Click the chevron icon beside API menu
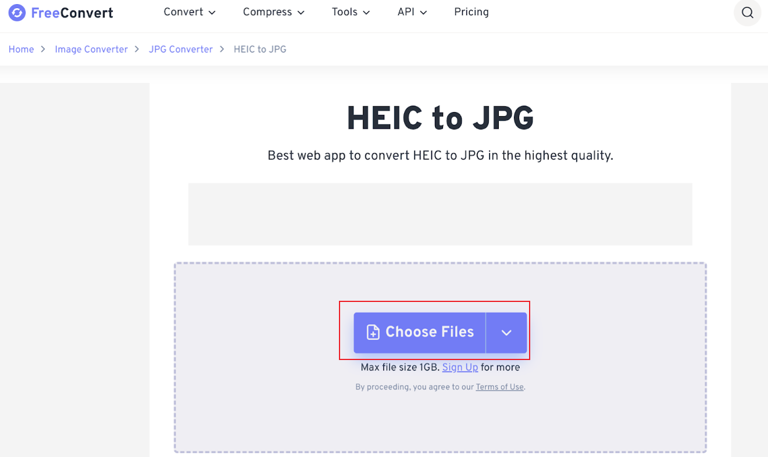 tap(423, 12)
